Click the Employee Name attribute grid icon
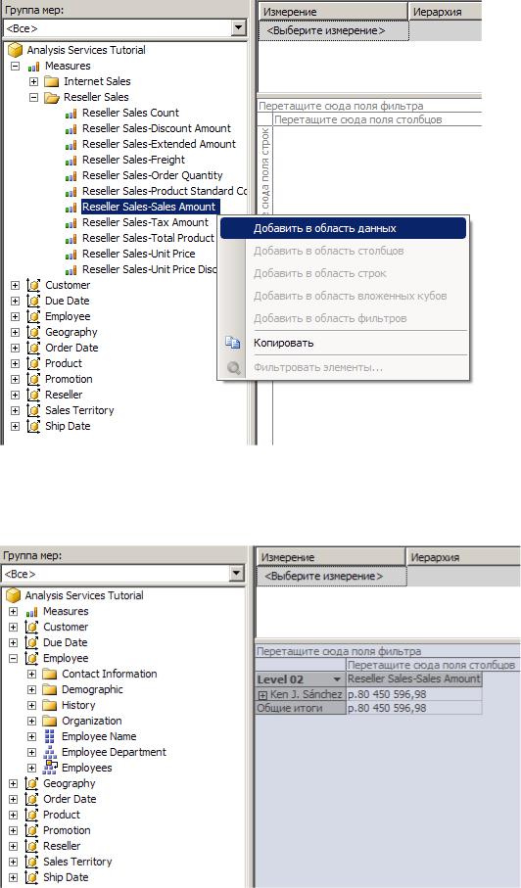 (x=50, y=737)
